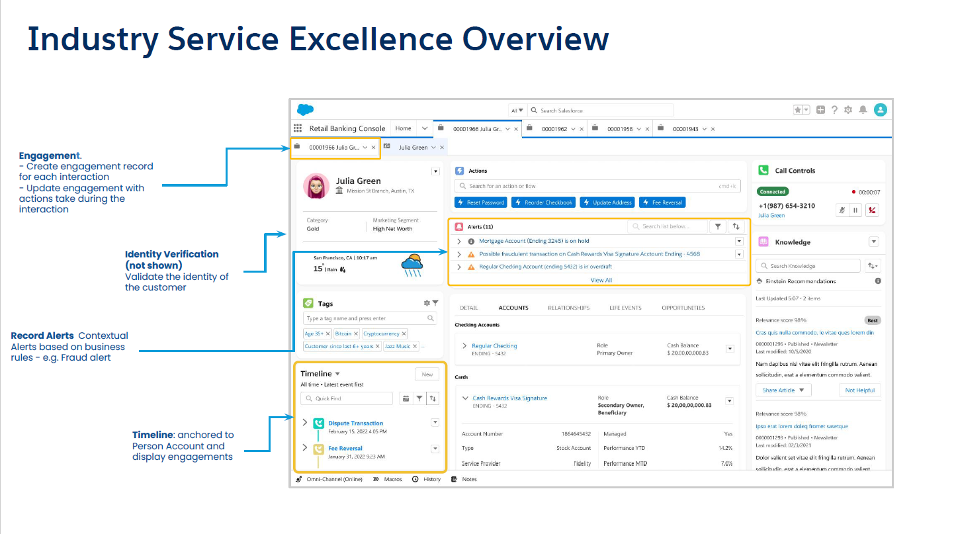Open the Setup gear icon in header
The image size is (956, 534).
(848, 110)
